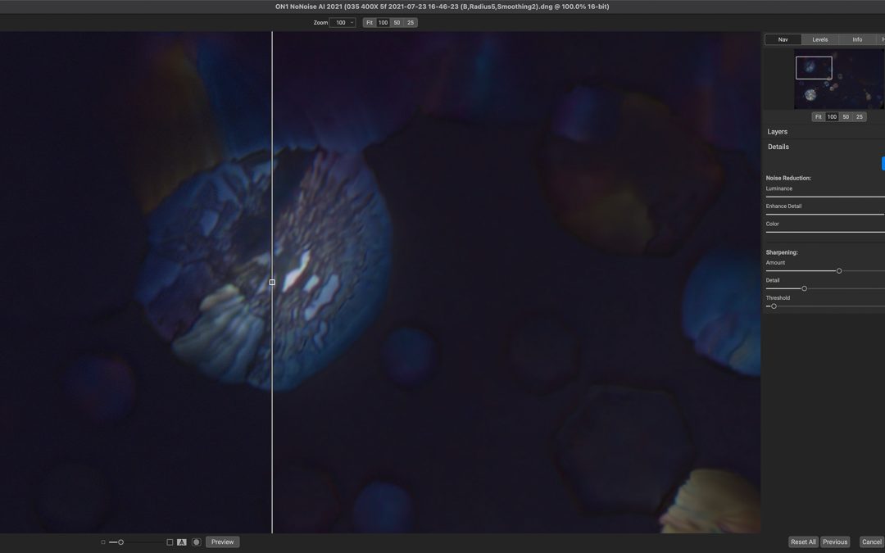This screenshot has width=885, height=553.
Task: Collapse the Details panel section
Action: click(778, 147)
